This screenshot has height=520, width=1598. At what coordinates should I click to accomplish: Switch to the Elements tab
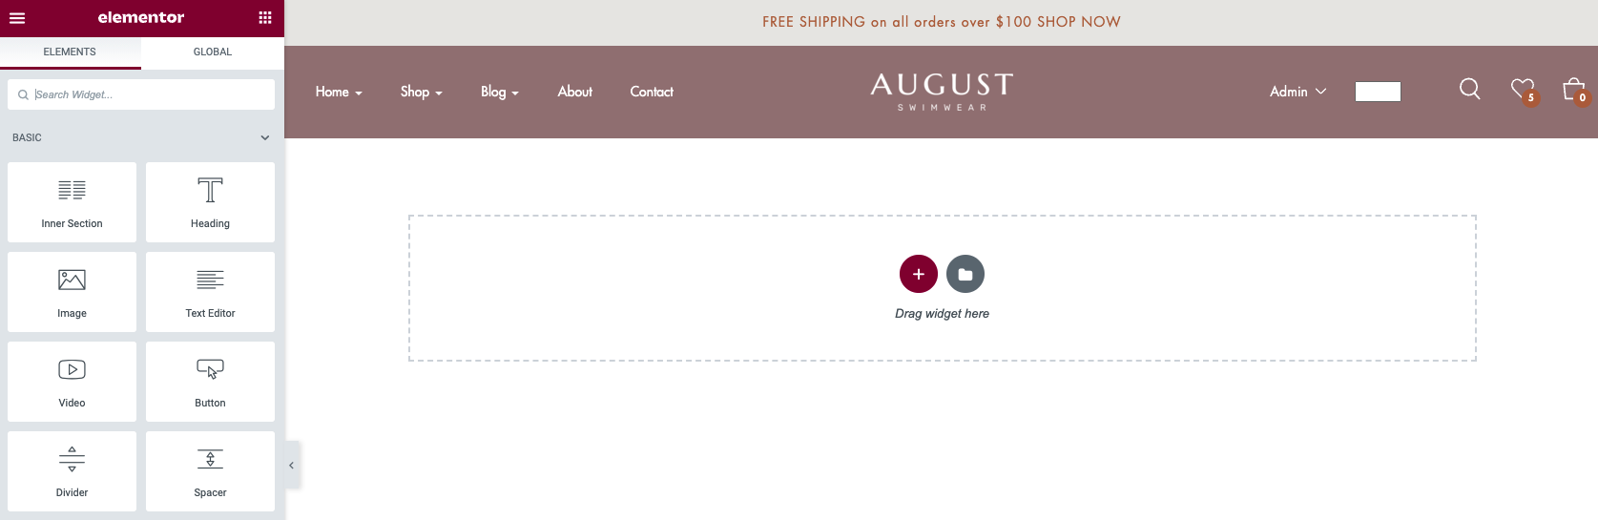(70, 52)
